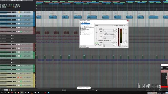
Task: Open the FX menu in FX window
Action: 80,22
